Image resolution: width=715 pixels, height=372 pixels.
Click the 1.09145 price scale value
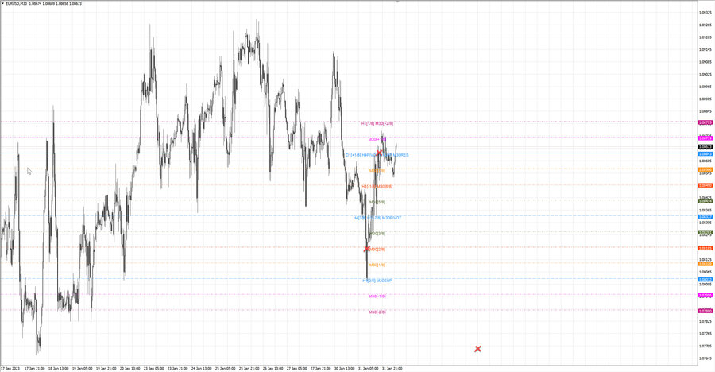(705, 49)
